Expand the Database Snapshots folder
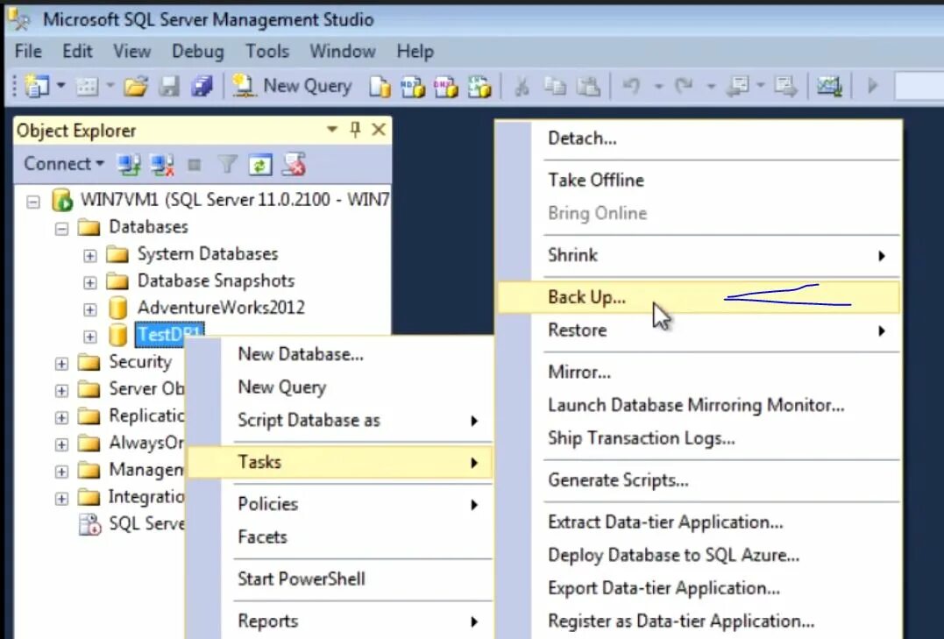Image resolution: width=944 pixels, height=639 pixels. 89,282
